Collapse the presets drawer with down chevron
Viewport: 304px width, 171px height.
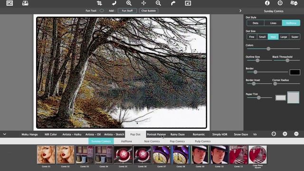pyautogui.click(x=4, y=134)
